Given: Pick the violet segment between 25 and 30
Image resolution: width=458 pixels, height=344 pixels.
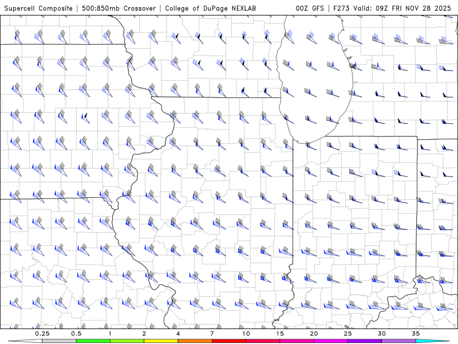Looking at the screenshot, I should click(365, 341).
